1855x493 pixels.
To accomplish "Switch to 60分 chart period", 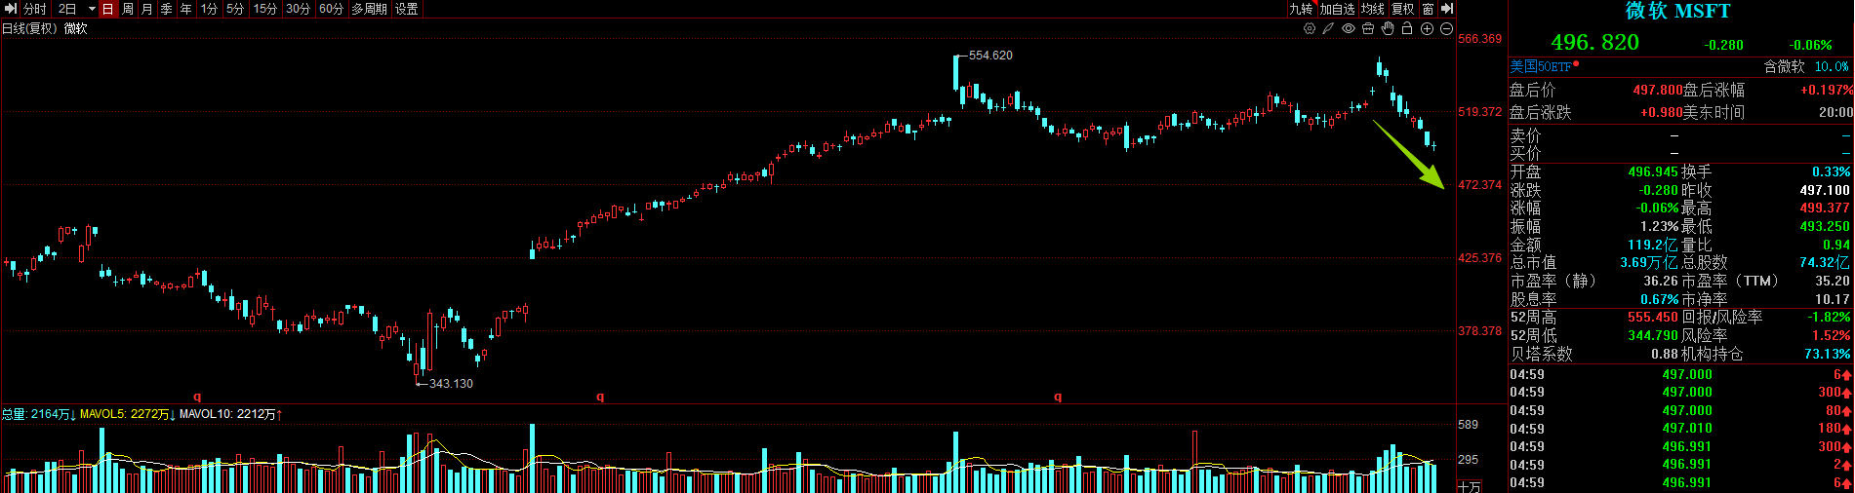I will [x=332, y=9].
